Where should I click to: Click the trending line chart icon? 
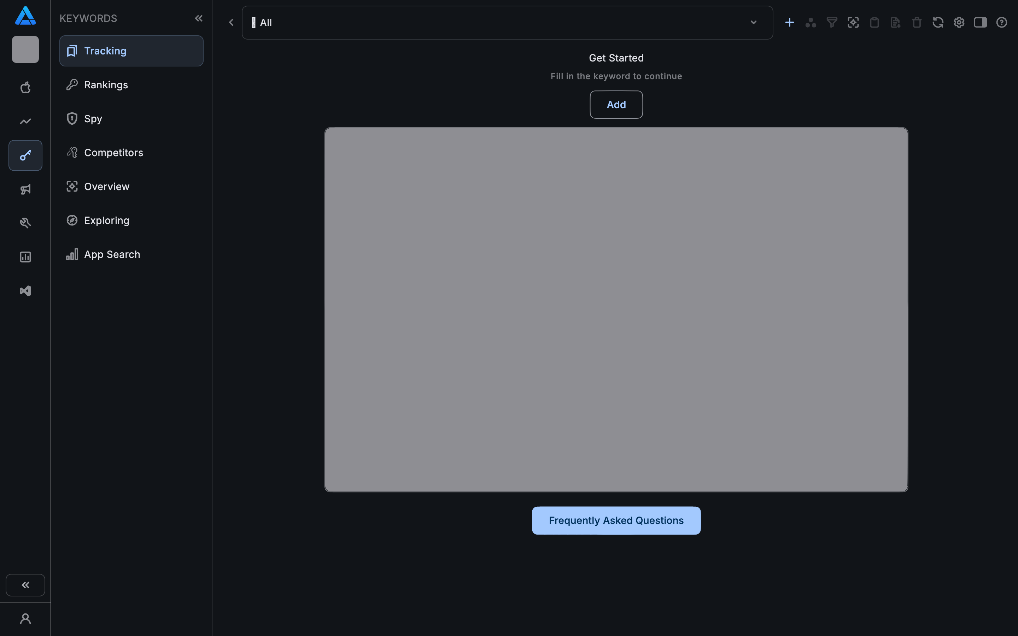pos(25,121)
